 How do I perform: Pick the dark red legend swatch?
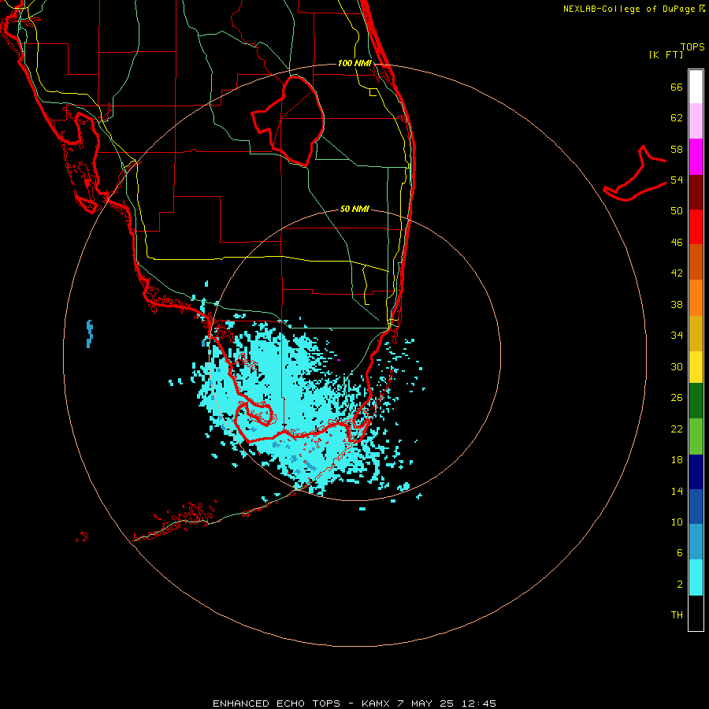point(696,191)
